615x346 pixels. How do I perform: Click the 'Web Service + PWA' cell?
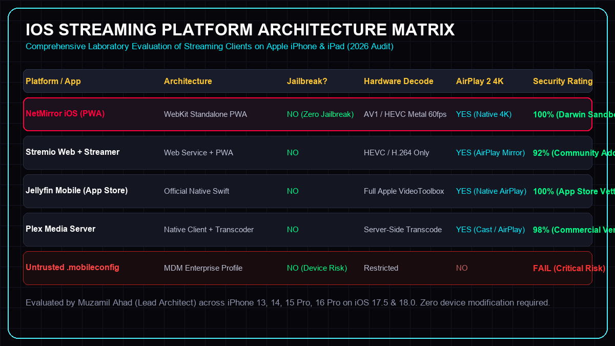[x=198, y=153]
